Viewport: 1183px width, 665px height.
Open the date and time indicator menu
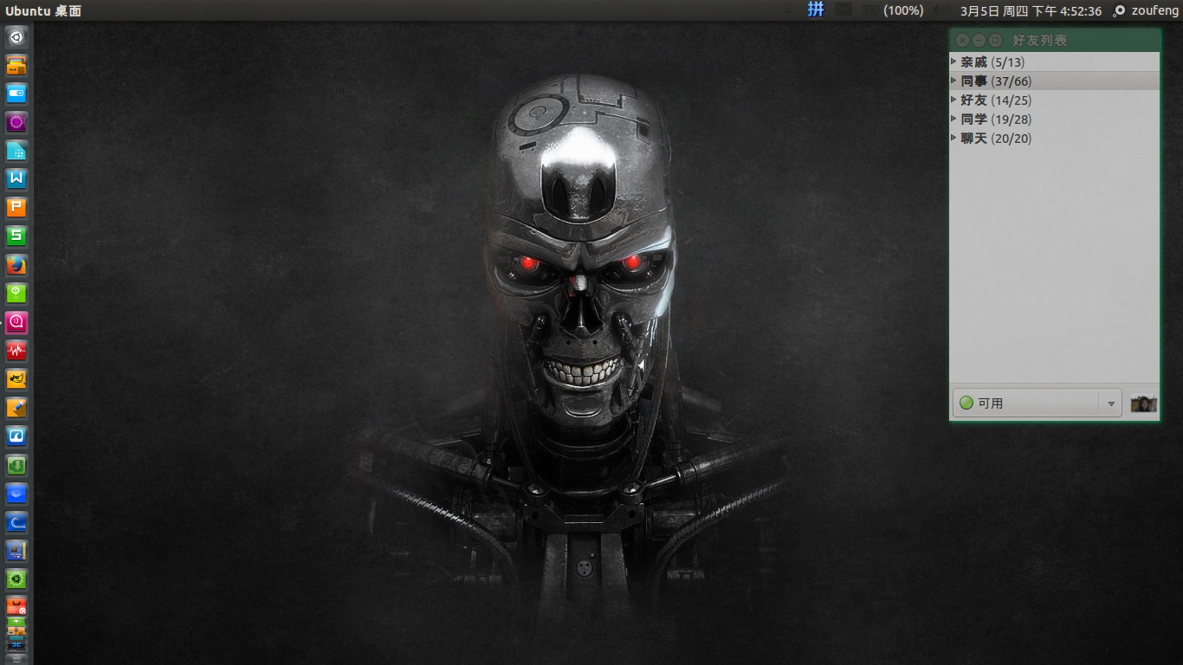point(1031,10)
